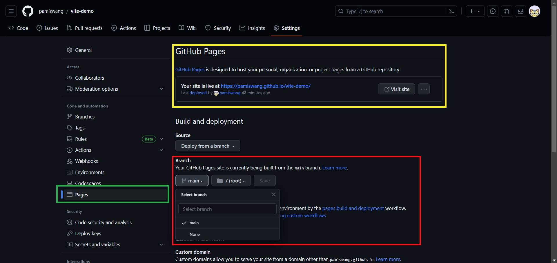Viewport: 557px width, 263px height.
Task: Expand the sidebar Actions chevron
Action: click(x=162, y=150)
